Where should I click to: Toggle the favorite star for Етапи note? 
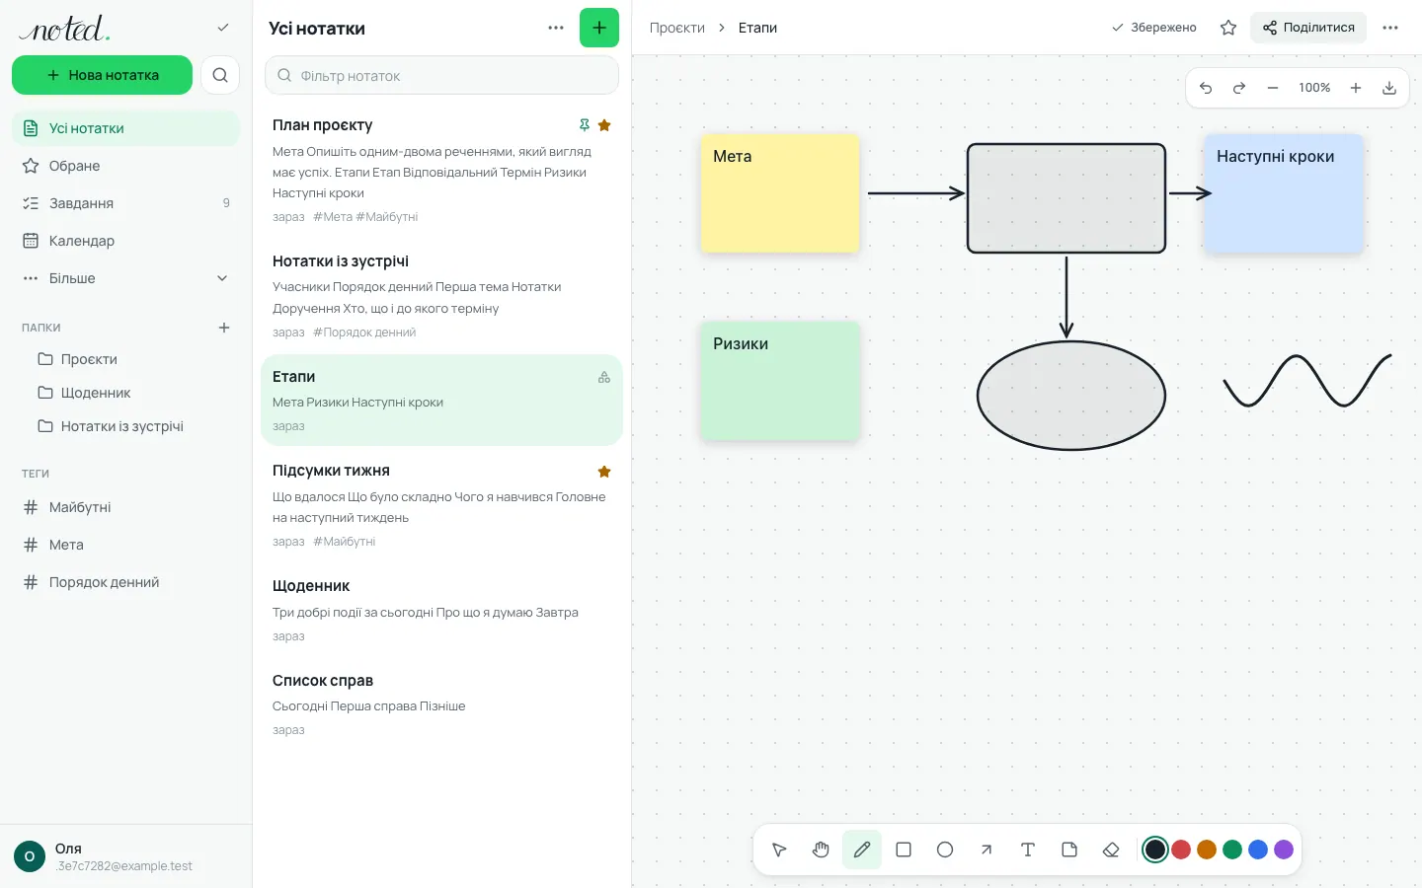[x=1228, y=28]
